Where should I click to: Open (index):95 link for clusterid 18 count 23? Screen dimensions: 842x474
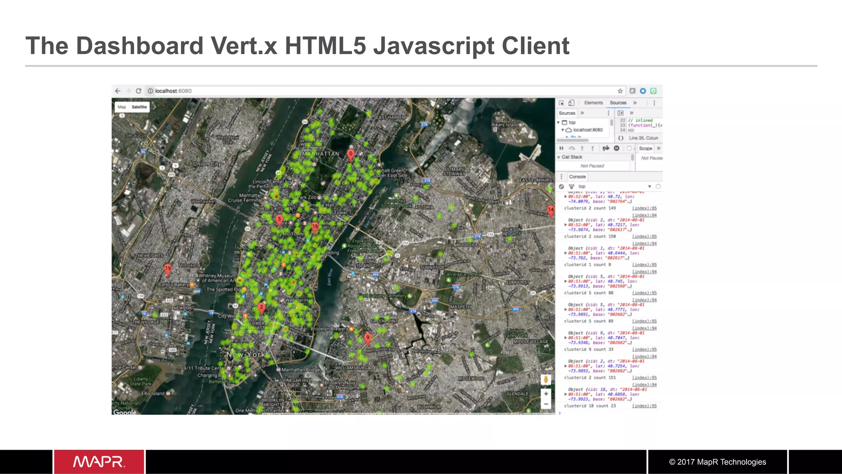[644, 406]
